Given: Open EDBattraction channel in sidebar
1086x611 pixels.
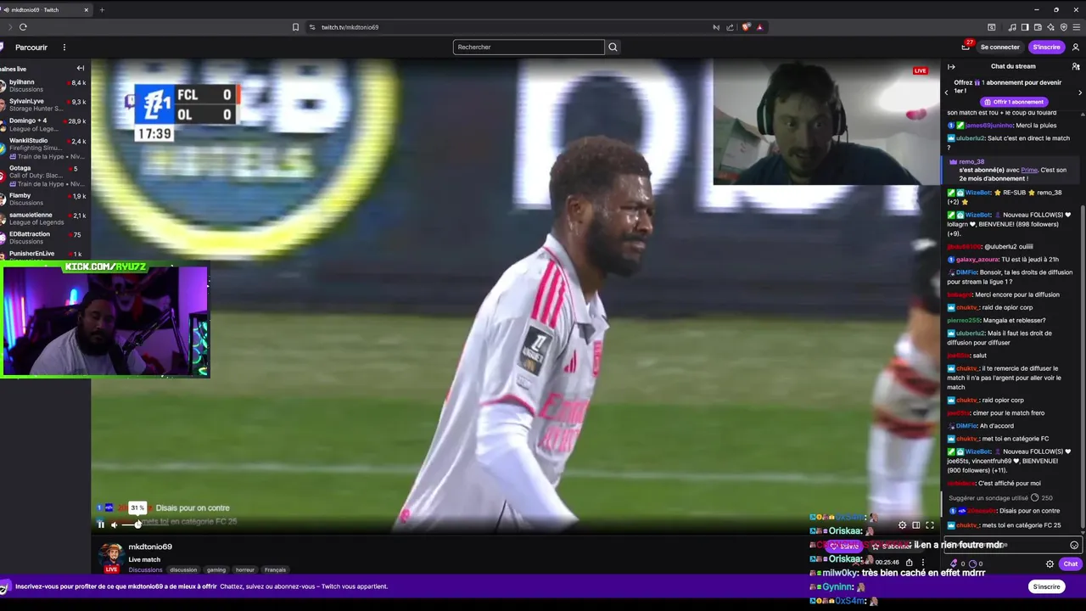Looking at the screenshot, I should [44, 237].
